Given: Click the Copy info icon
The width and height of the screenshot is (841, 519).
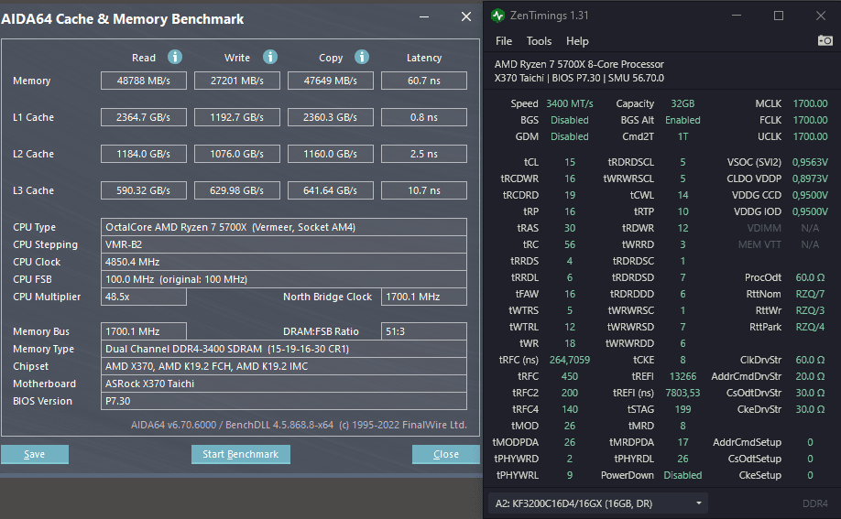Looking at the screenshot, I should coord(362,57).
